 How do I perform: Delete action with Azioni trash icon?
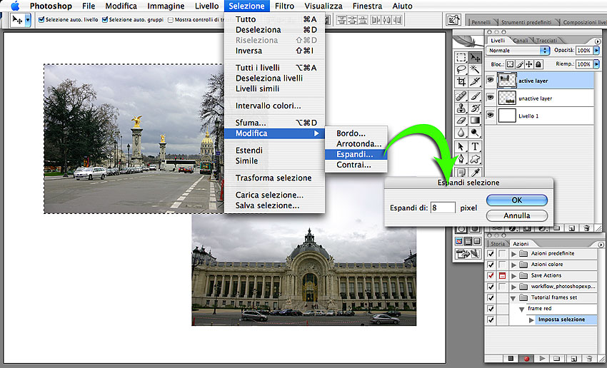tap(589, 358)
